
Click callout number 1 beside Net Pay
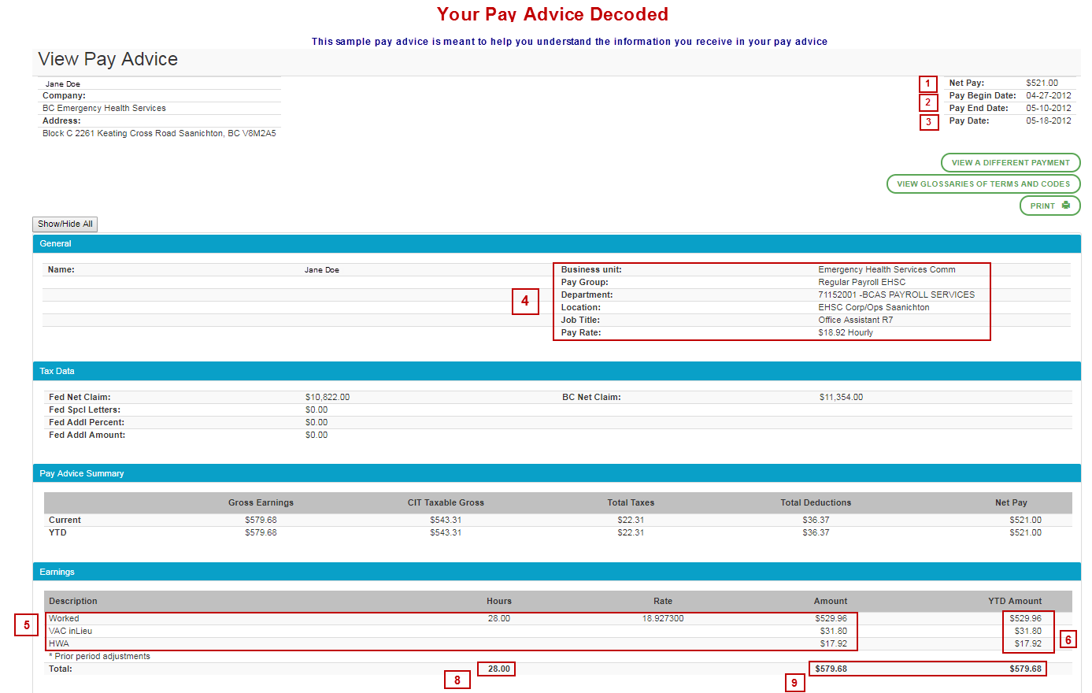tap(928, 84)
